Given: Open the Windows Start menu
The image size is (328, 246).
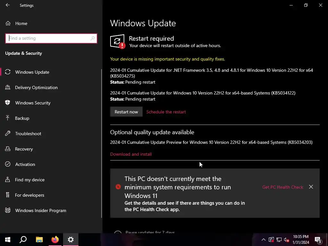Looking at the screenshot, I should click(x=8, y=240).
